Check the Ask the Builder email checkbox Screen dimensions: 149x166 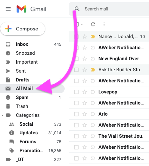coord(76,70)
